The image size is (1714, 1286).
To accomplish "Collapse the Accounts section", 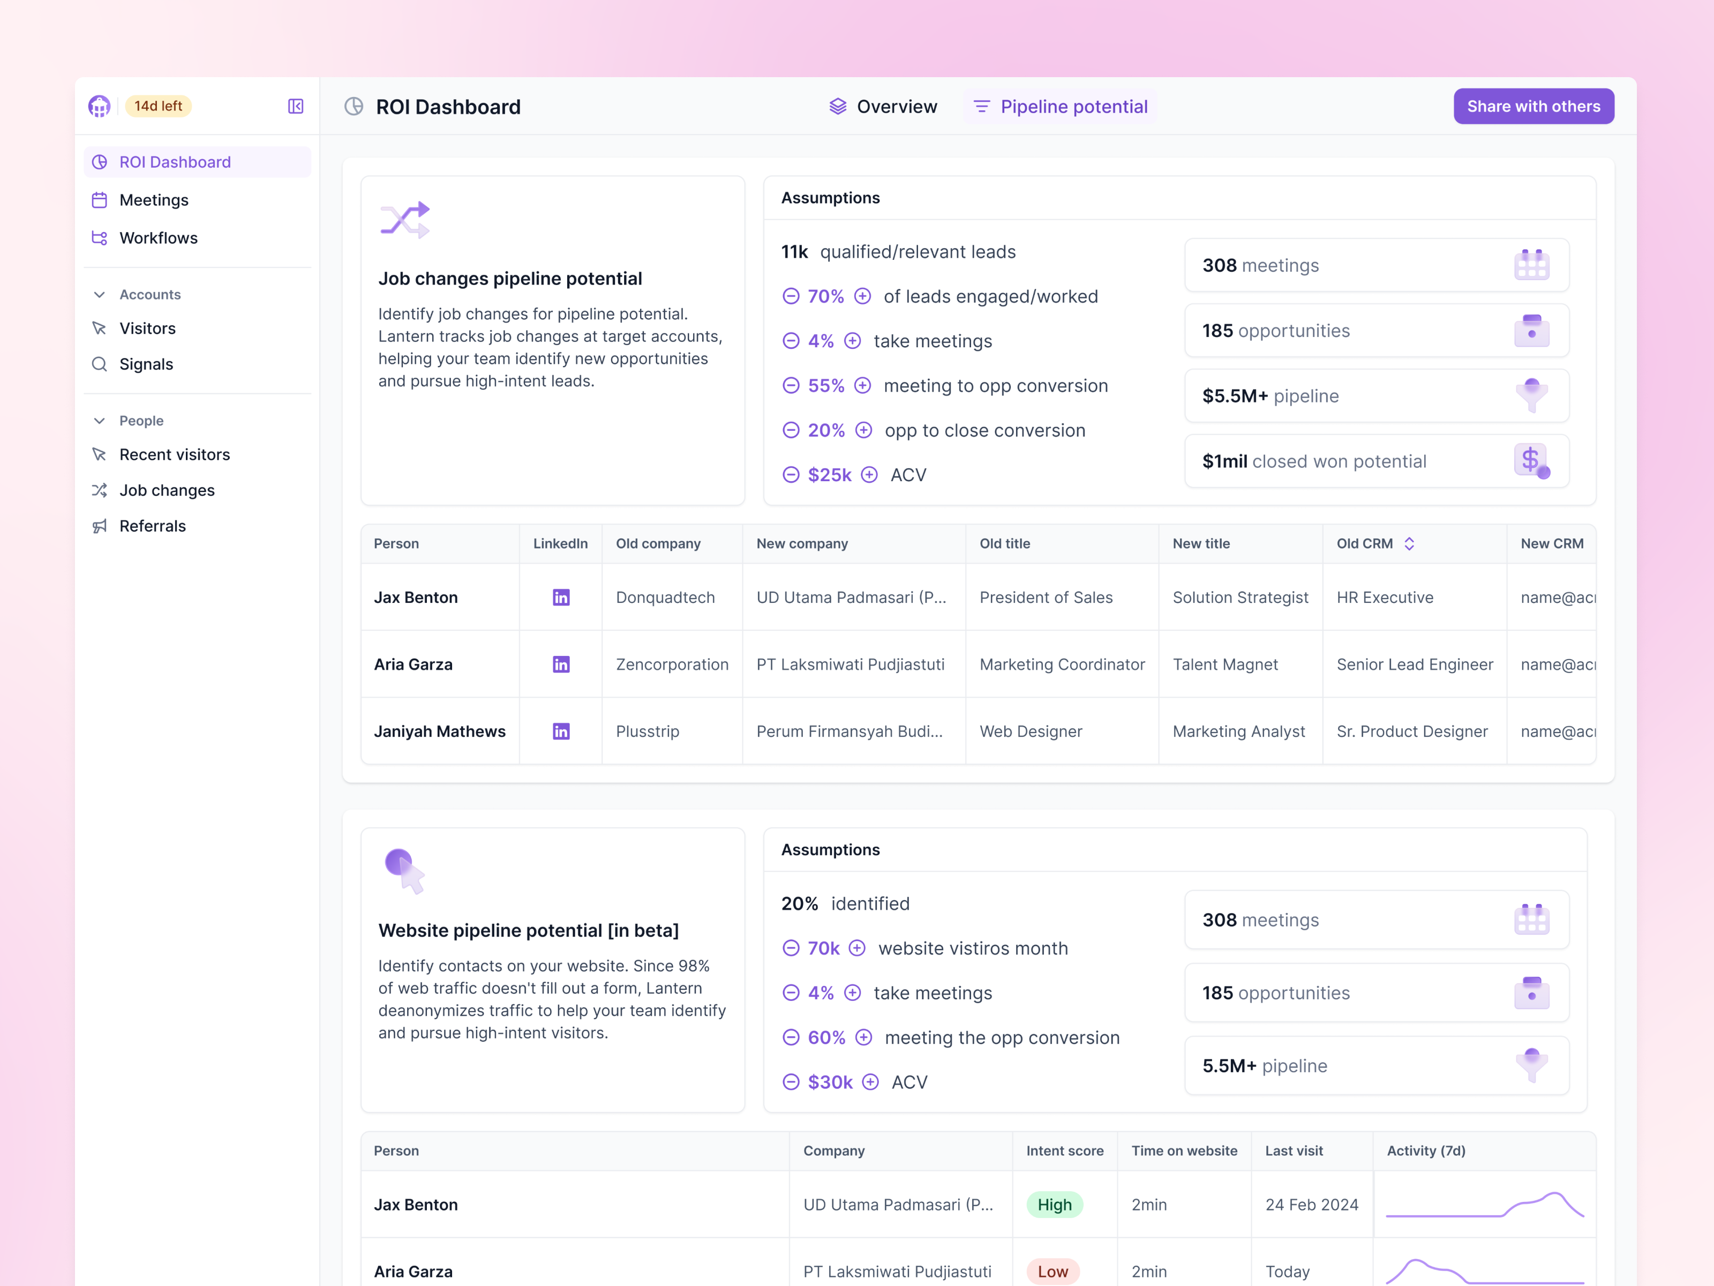I will tap(99, 294).
